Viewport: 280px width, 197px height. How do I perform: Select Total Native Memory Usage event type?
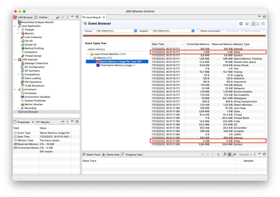click(117, 65)
